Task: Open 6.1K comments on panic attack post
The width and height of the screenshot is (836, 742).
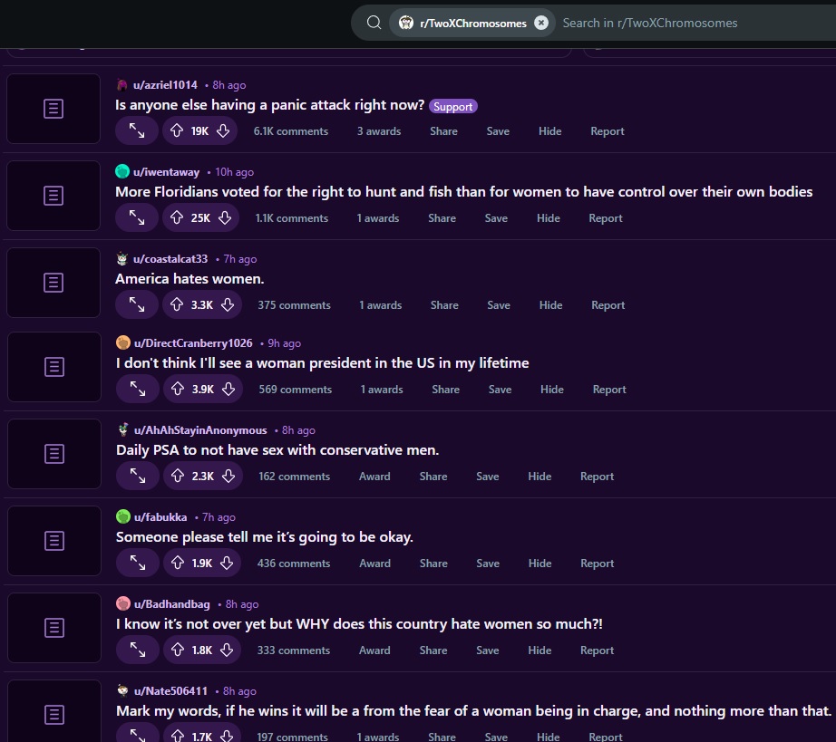Action: [x=290, y=131]
